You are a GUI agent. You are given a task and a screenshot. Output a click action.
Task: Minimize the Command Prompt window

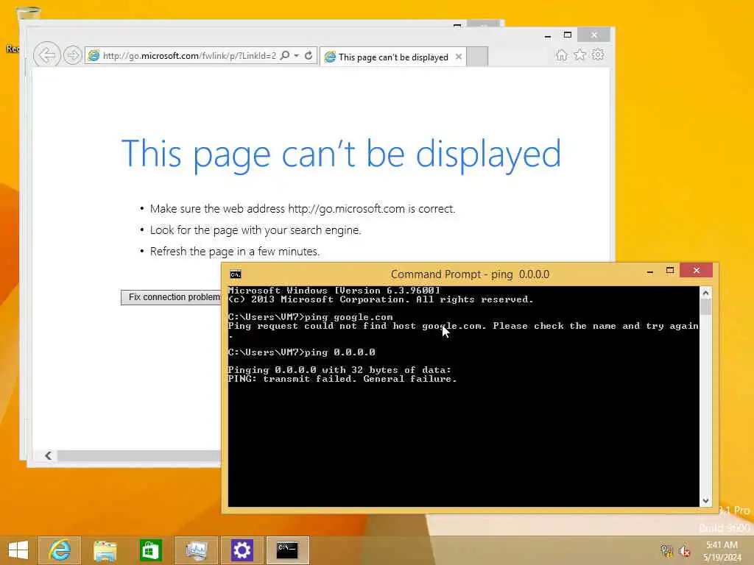point(650,272)
